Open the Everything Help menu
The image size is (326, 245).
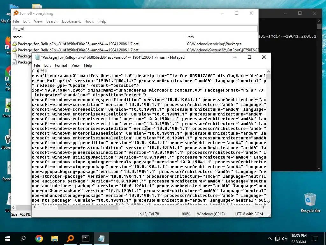(102, 21)
